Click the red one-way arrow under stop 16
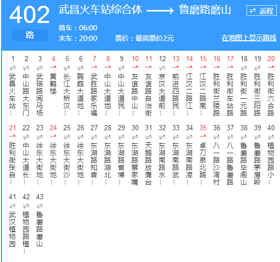 pos(217,67)
